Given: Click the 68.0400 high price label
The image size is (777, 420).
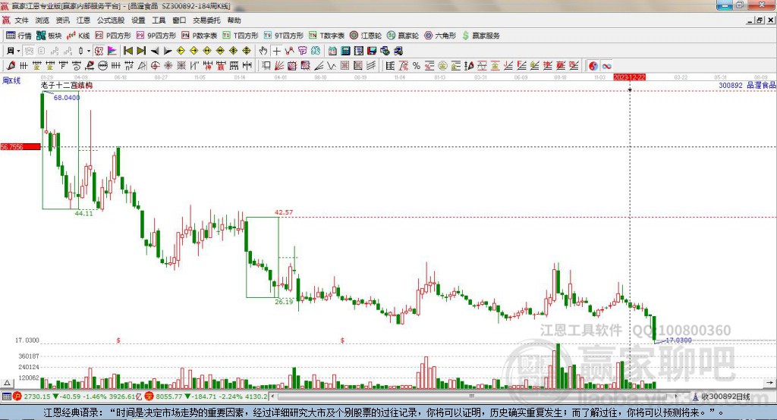Looking at the screenshot, I should pyautogui.click(x=67, y=98).
